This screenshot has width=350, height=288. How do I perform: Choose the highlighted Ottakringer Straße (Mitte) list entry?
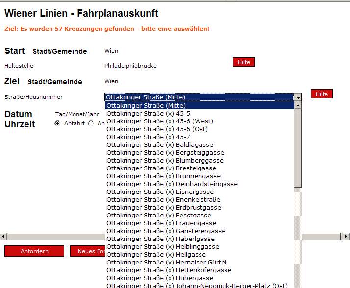click(x=146, y=105)
